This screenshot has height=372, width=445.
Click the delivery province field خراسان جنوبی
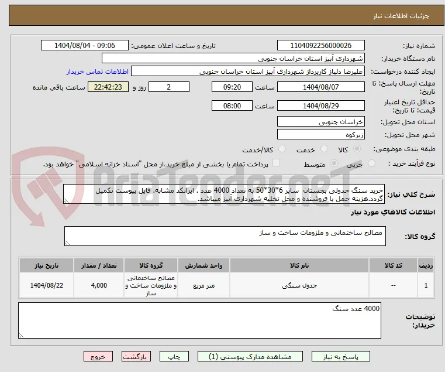point(320,122)
